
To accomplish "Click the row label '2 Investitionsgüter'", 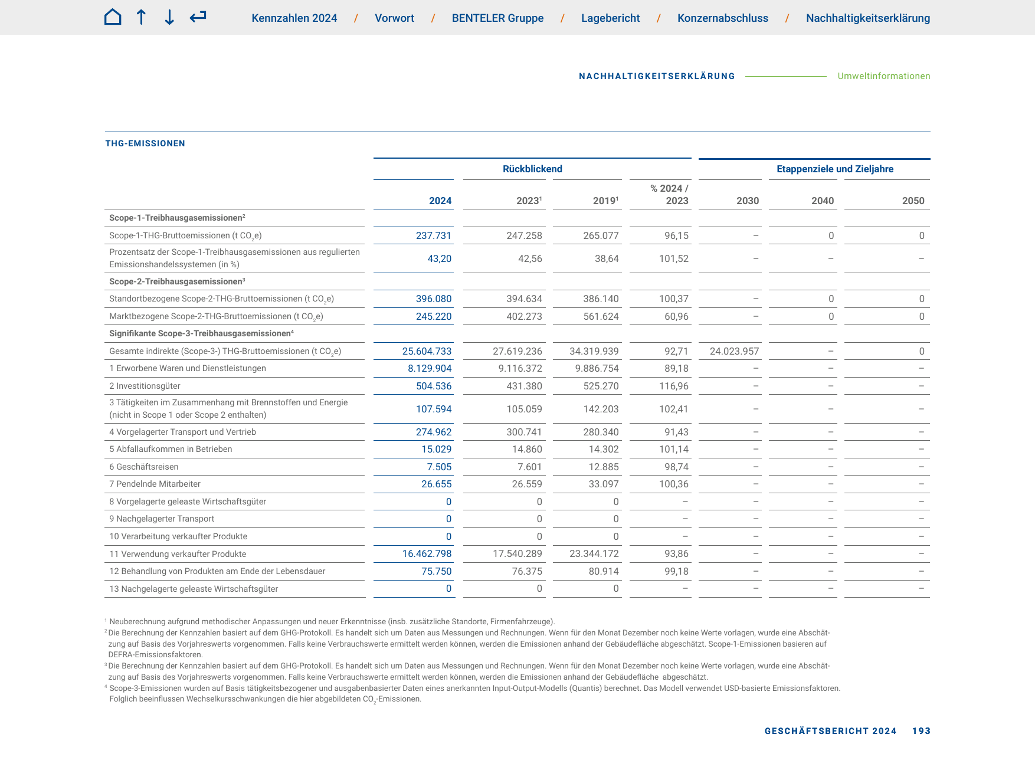I will 145,386.
